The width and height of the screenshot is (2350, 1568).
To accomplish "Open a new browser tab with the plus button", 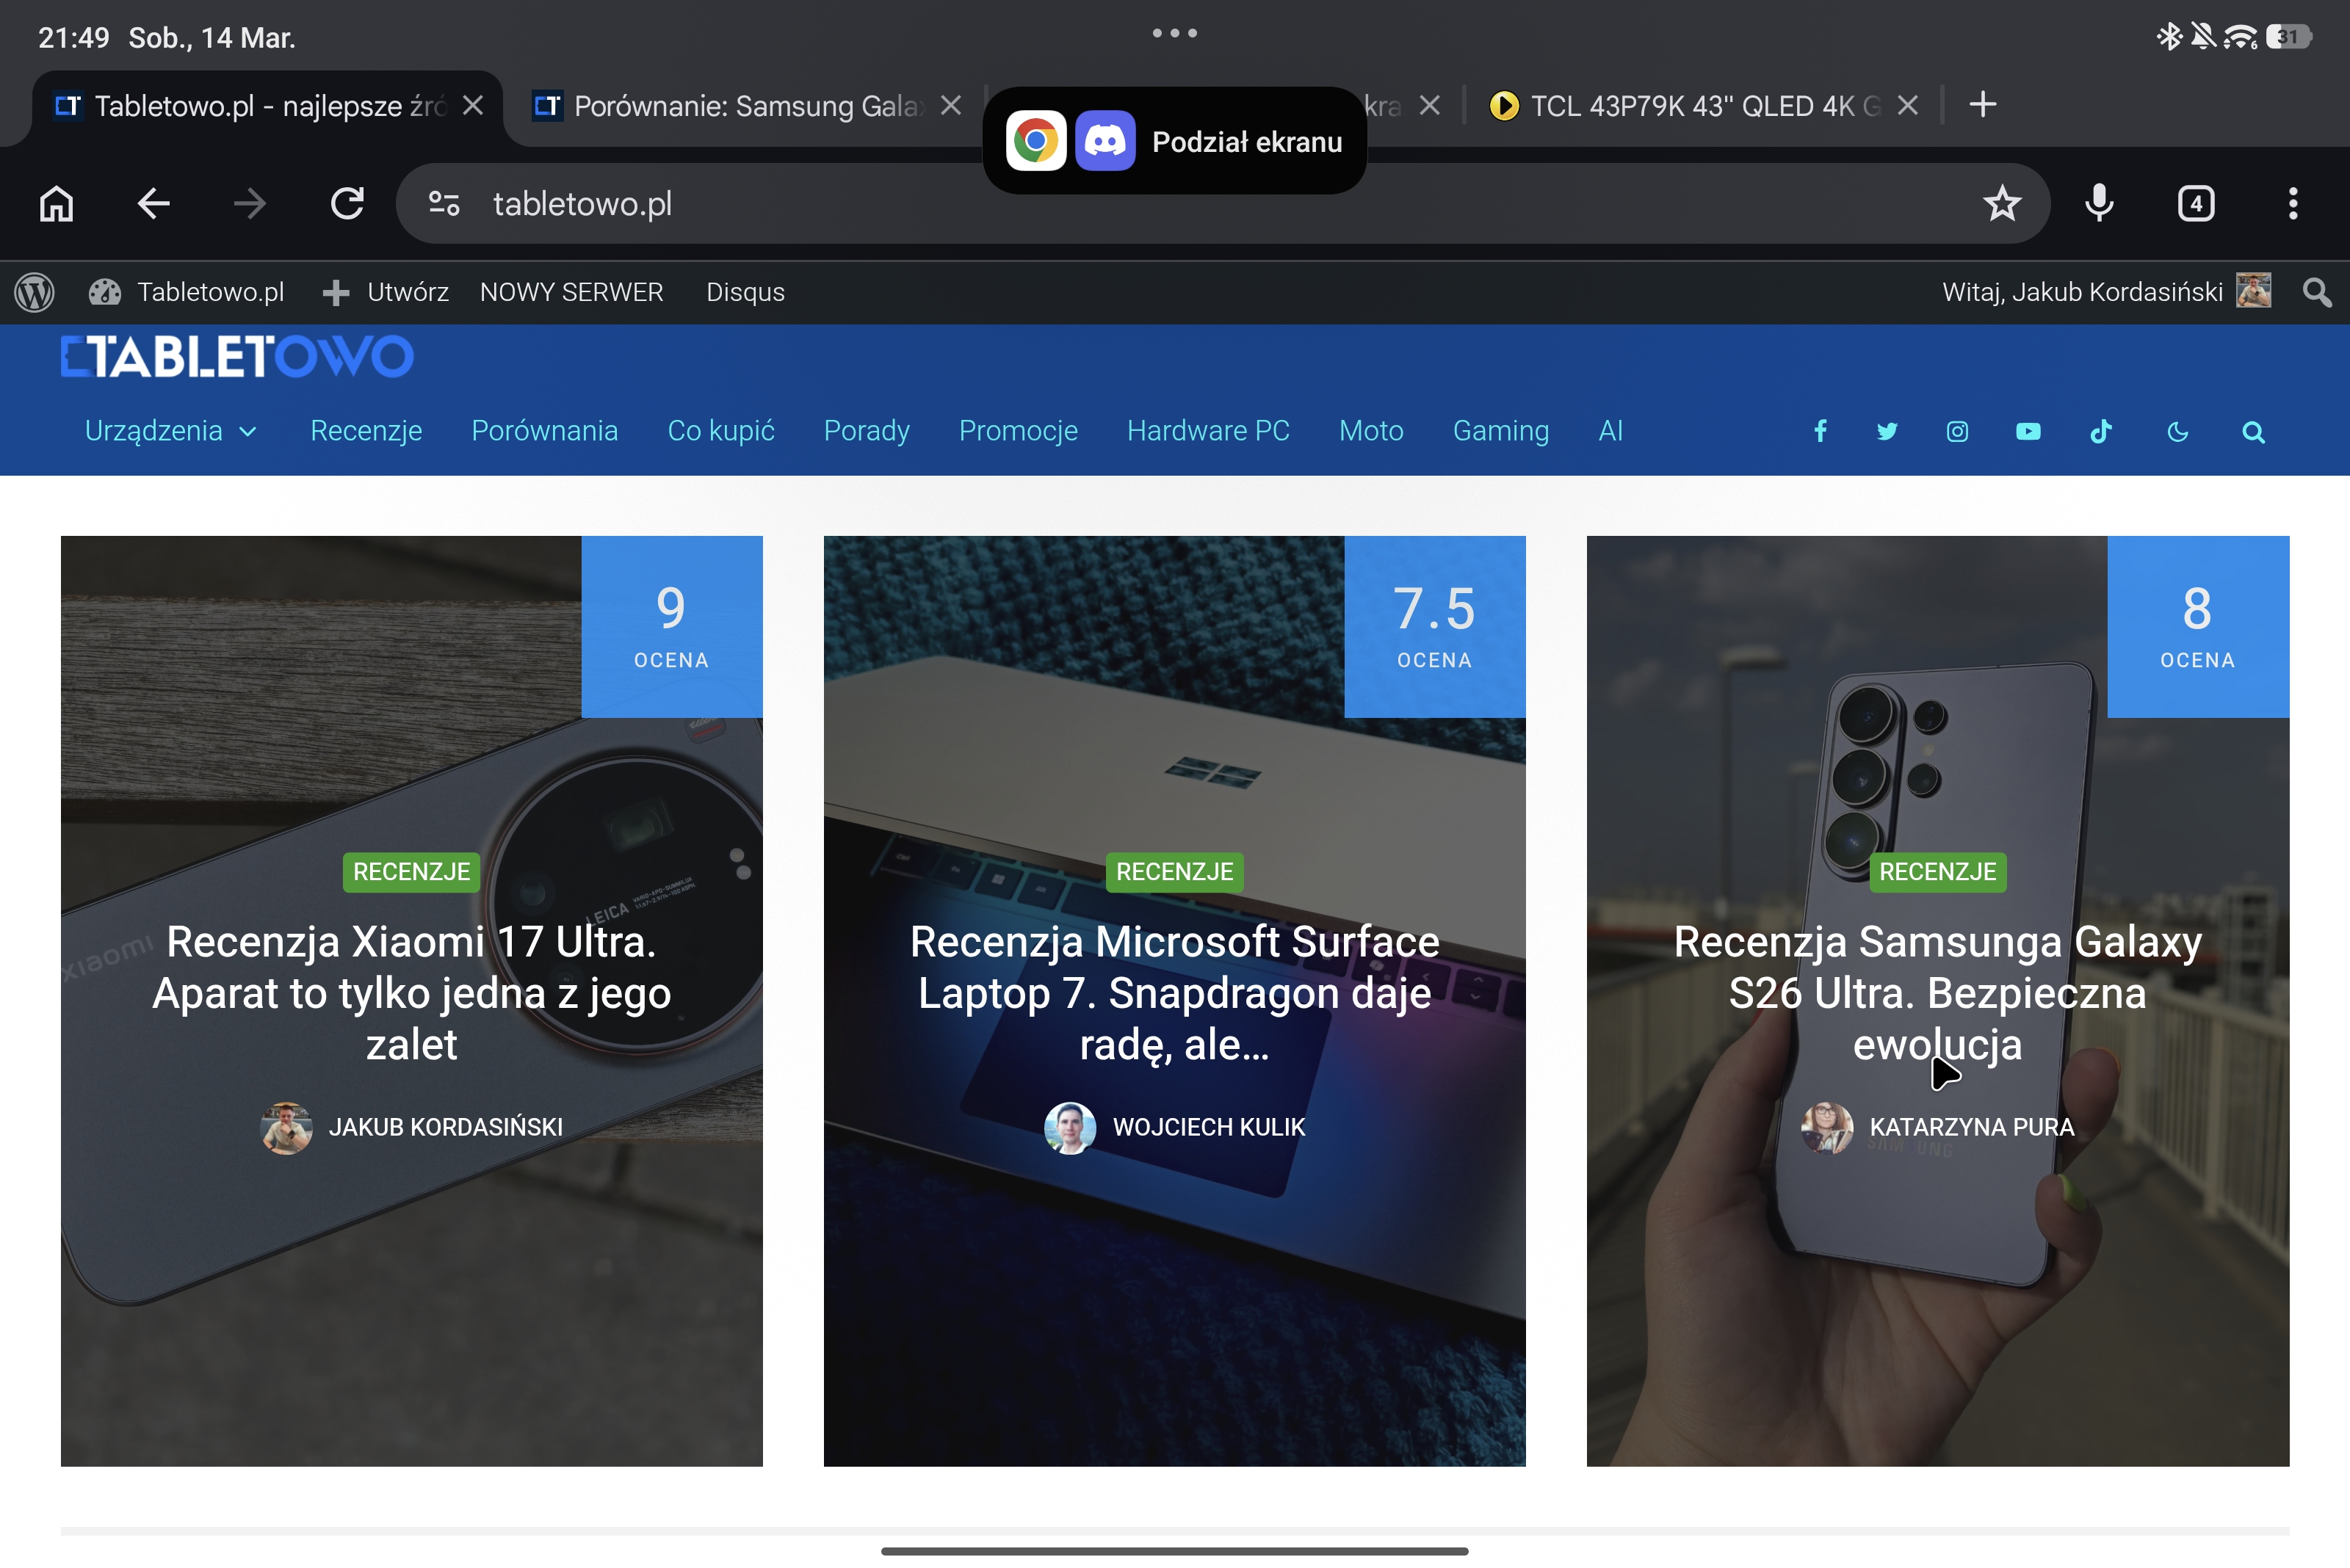I will [x=1982, y=105].
